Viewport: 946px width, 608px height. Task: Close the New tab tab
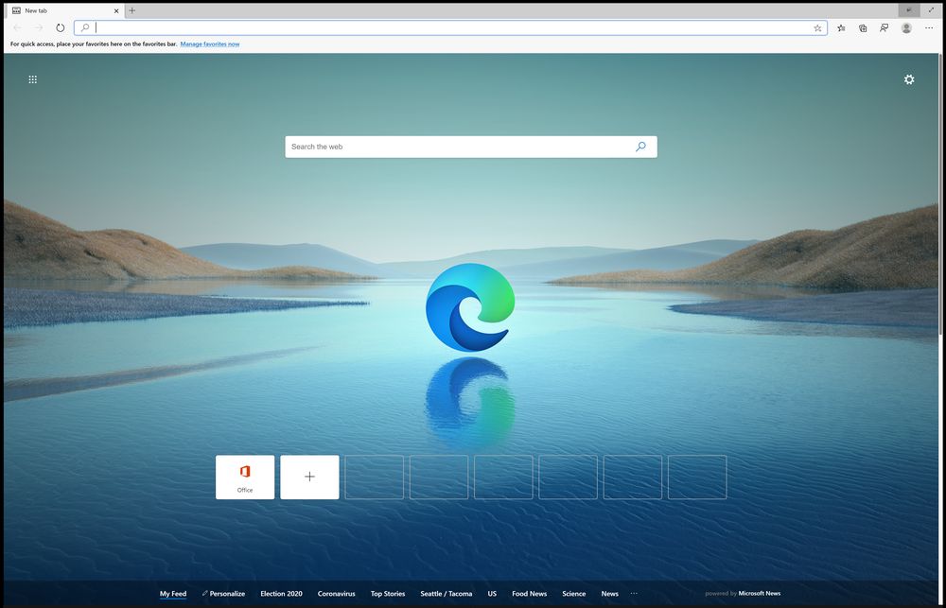point(115,10)
